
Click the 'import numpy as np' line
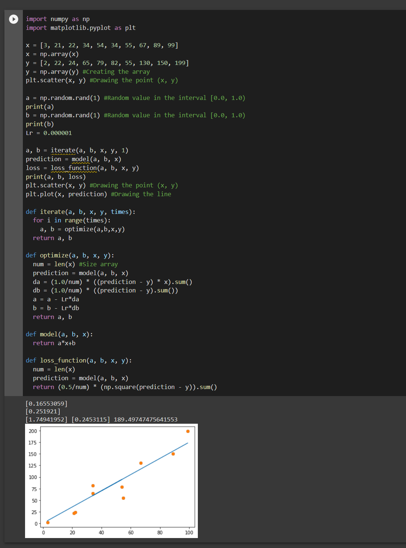point(57,19)
